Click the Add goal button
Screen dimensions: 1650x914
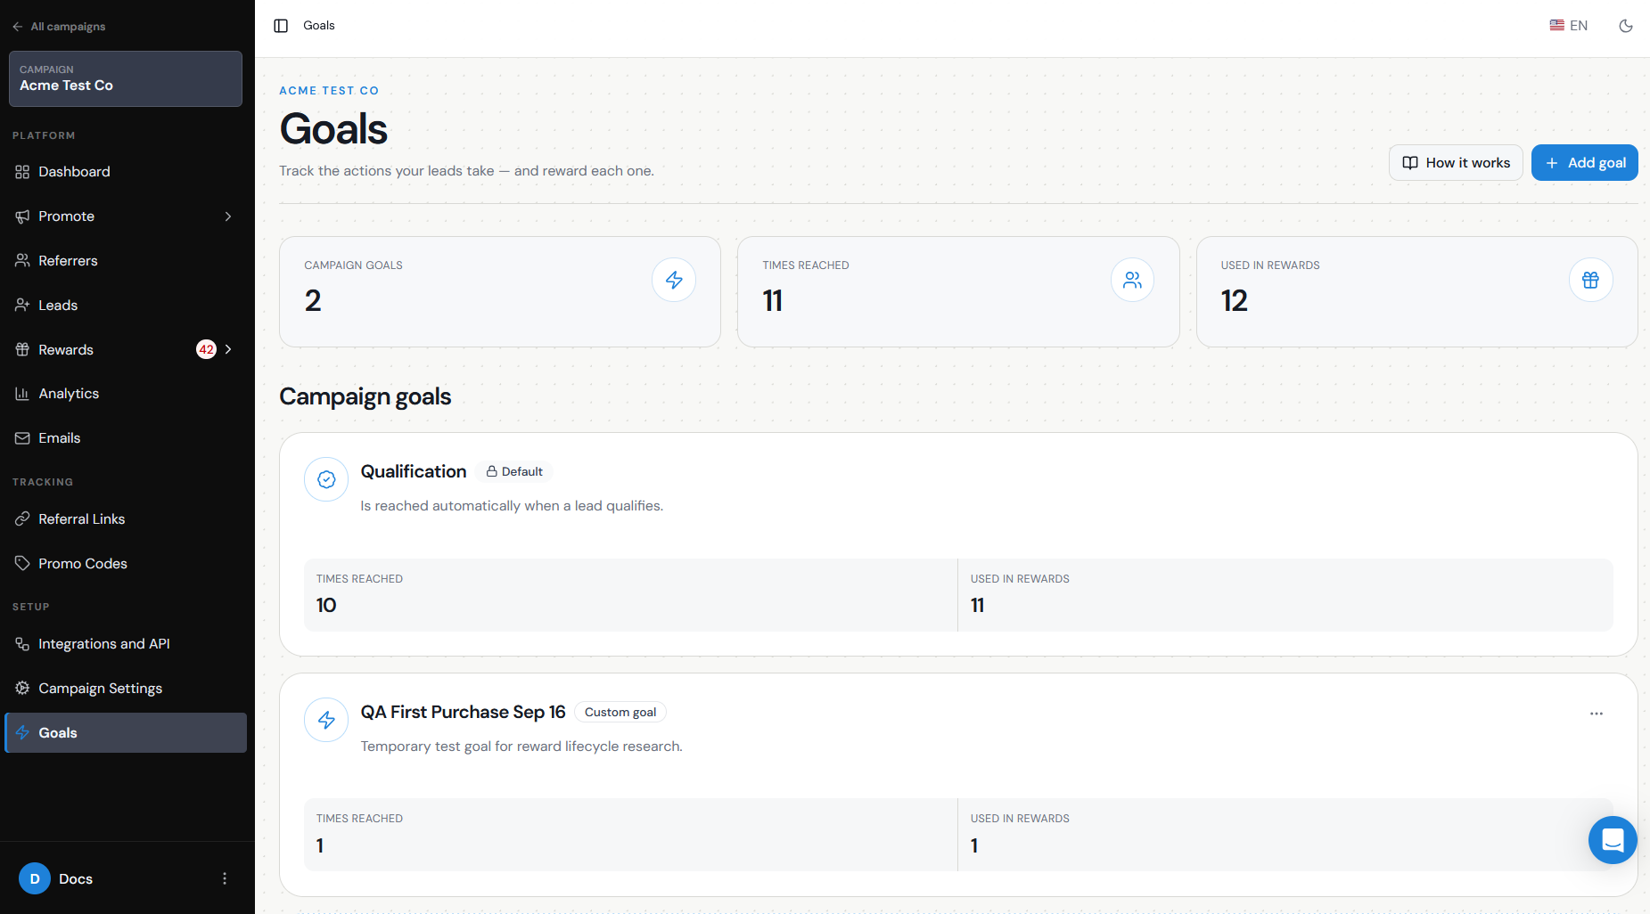click(1584, 163)
